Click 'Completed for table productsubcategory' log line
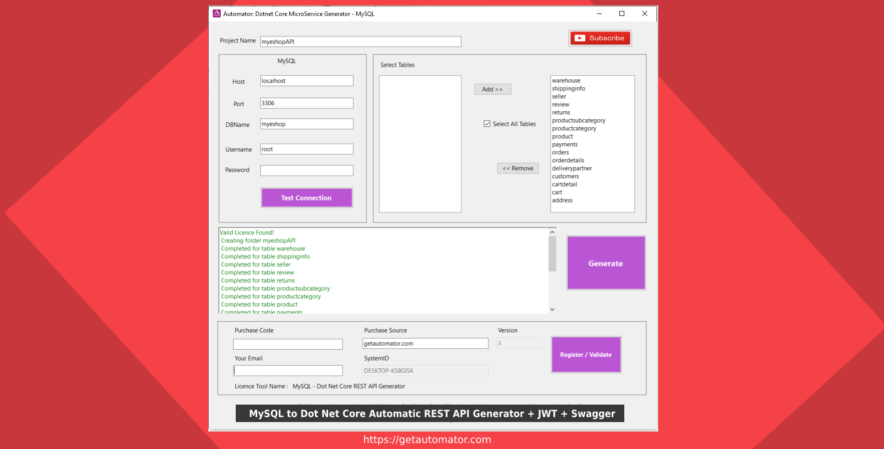Image resolution: width=884 pixels, height=449 pixels. (275, 288)
